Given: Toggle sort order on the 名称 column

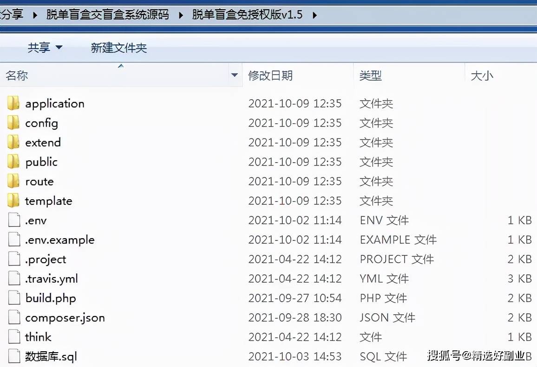Looking at the screenshot, I should (17, 75).
